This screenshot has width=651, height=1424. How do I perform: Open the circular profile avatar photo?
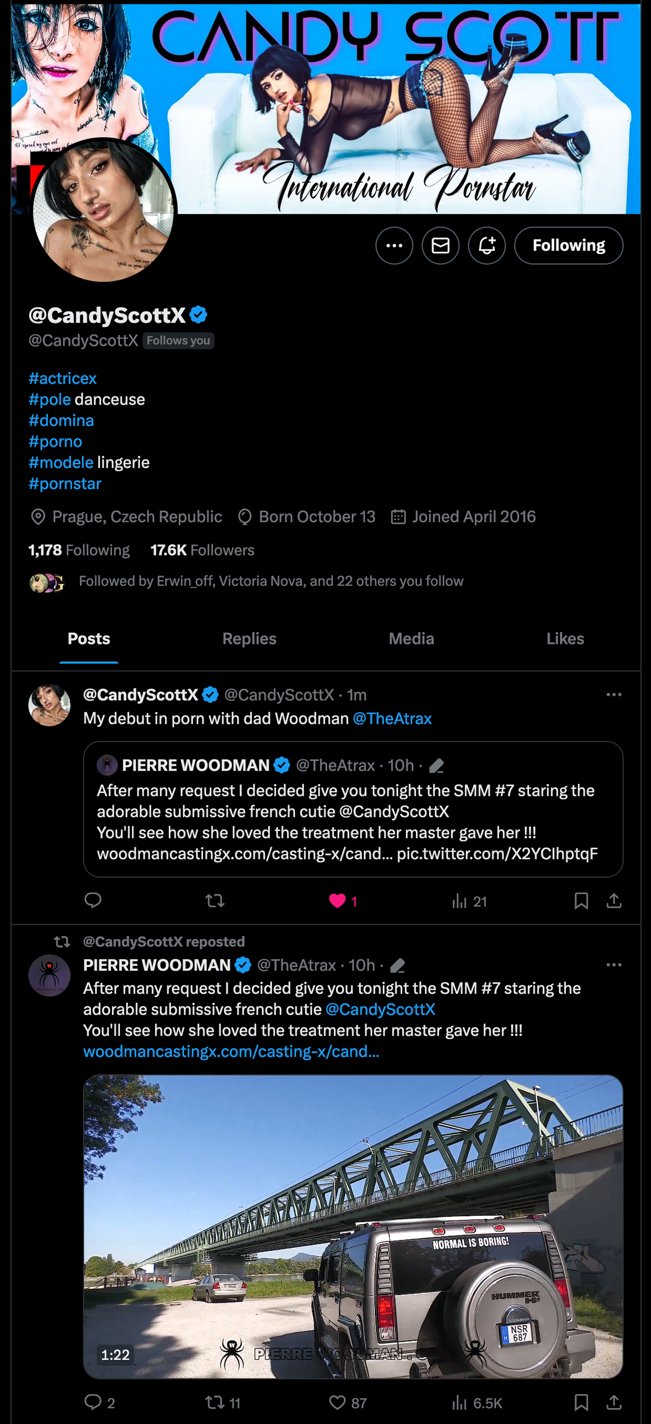point(103,210)
